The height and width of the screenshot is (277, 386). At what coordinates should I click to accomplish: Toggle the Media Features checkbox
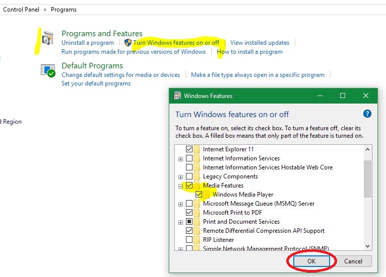pyautogui.click(x=189, y=186)
